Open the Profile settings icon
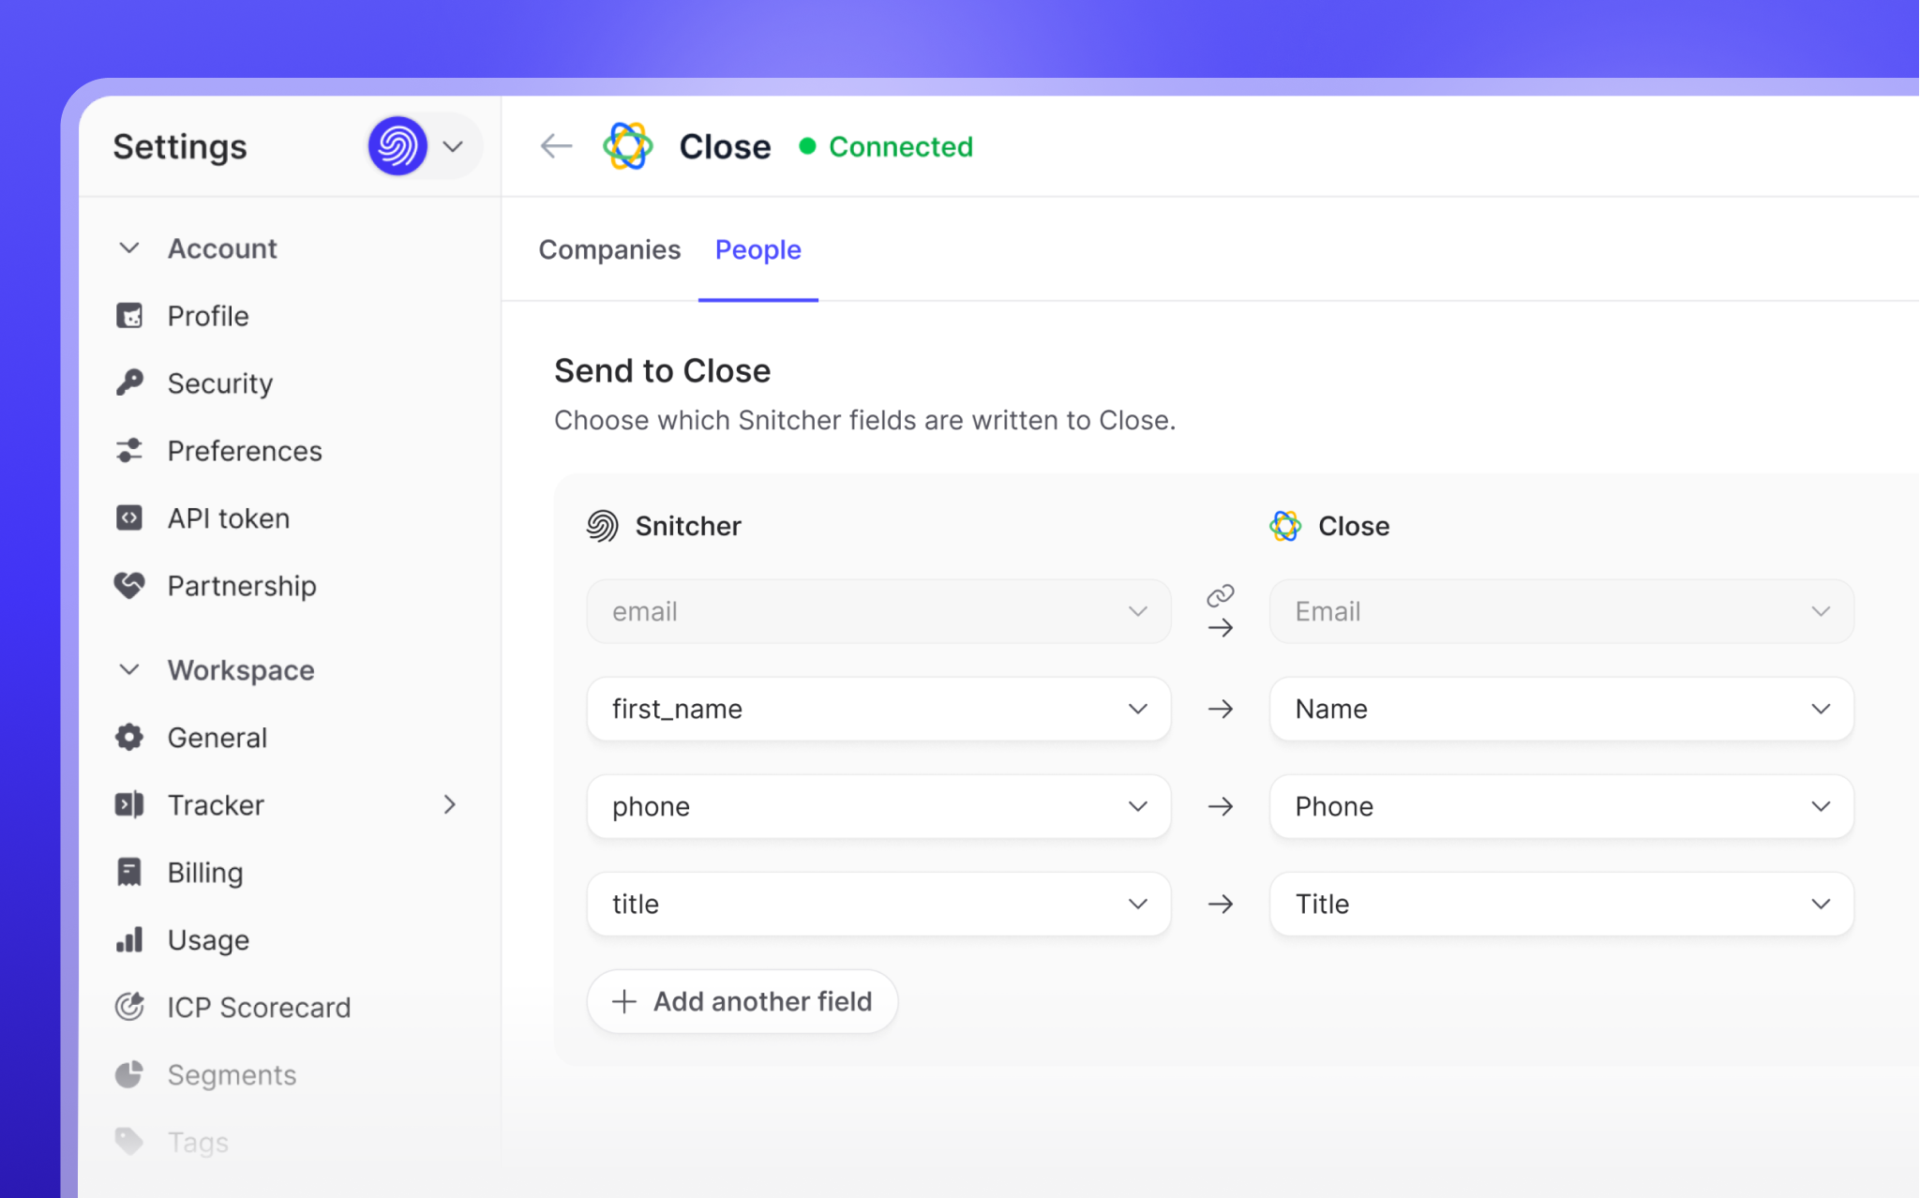This screenshot has height=1198, width=1920. 129,316
